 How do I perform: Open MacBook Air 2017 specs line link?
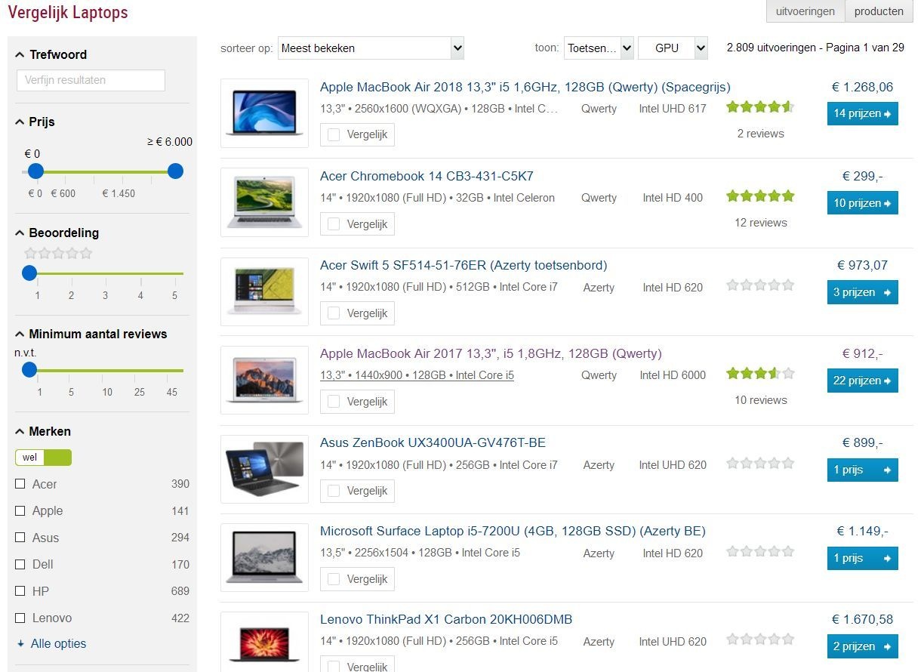(417, 375)
